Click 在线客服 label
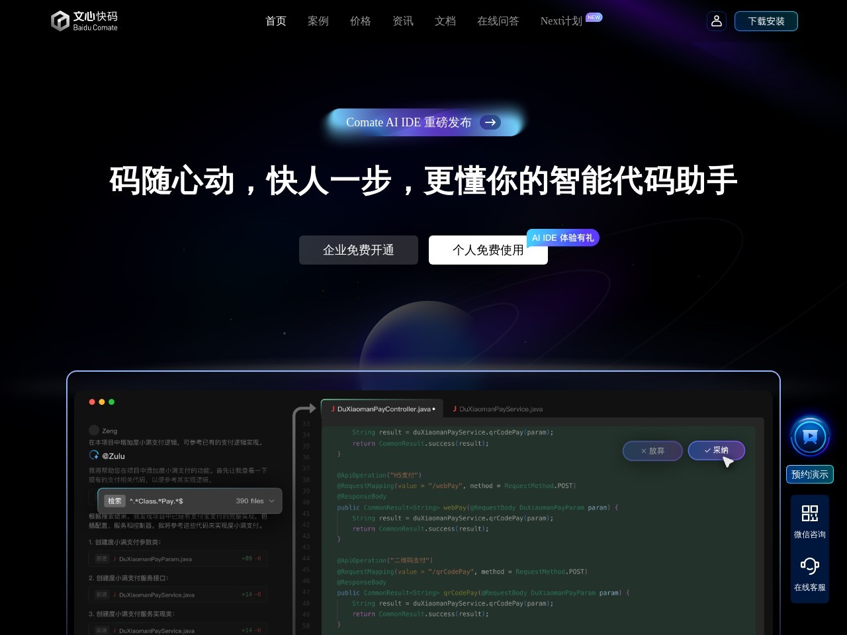 click(x=810, y=587)
